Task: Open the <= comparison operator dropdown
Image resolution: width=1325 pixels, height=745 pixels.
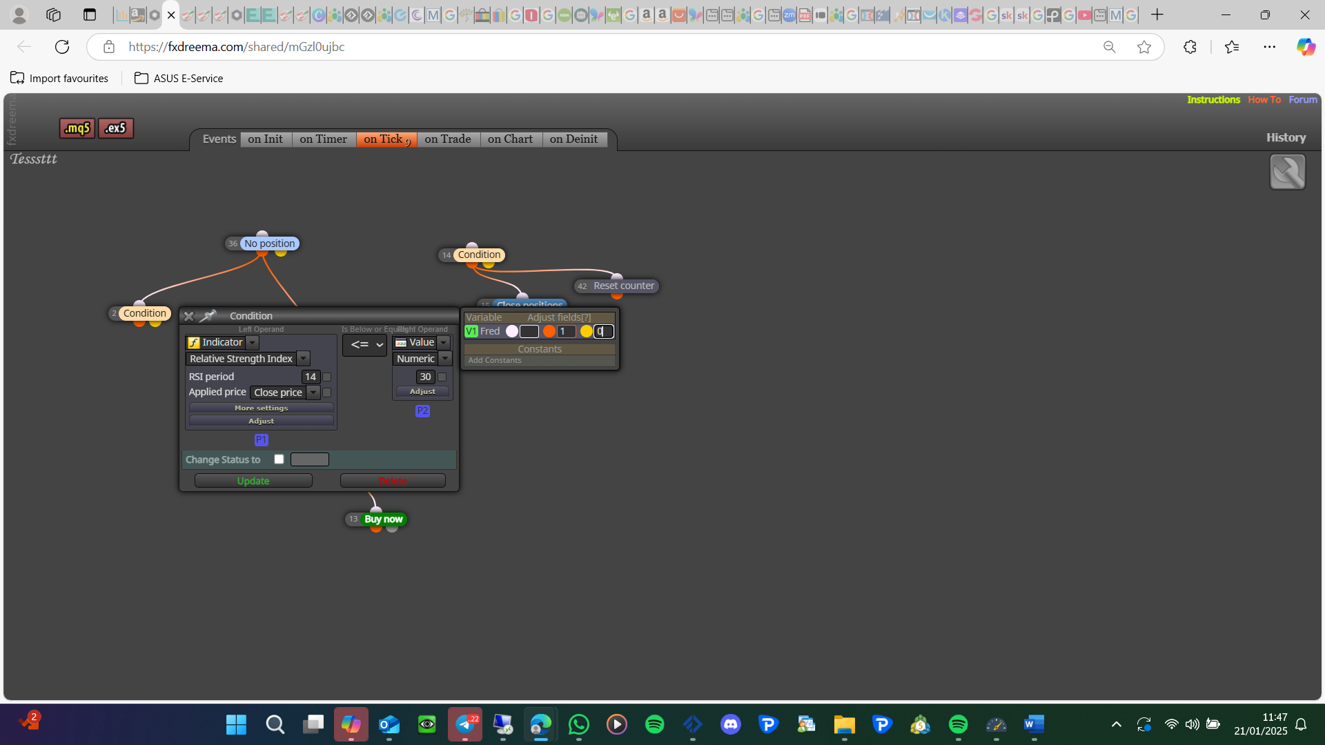Action: click(x=365, y=345)
